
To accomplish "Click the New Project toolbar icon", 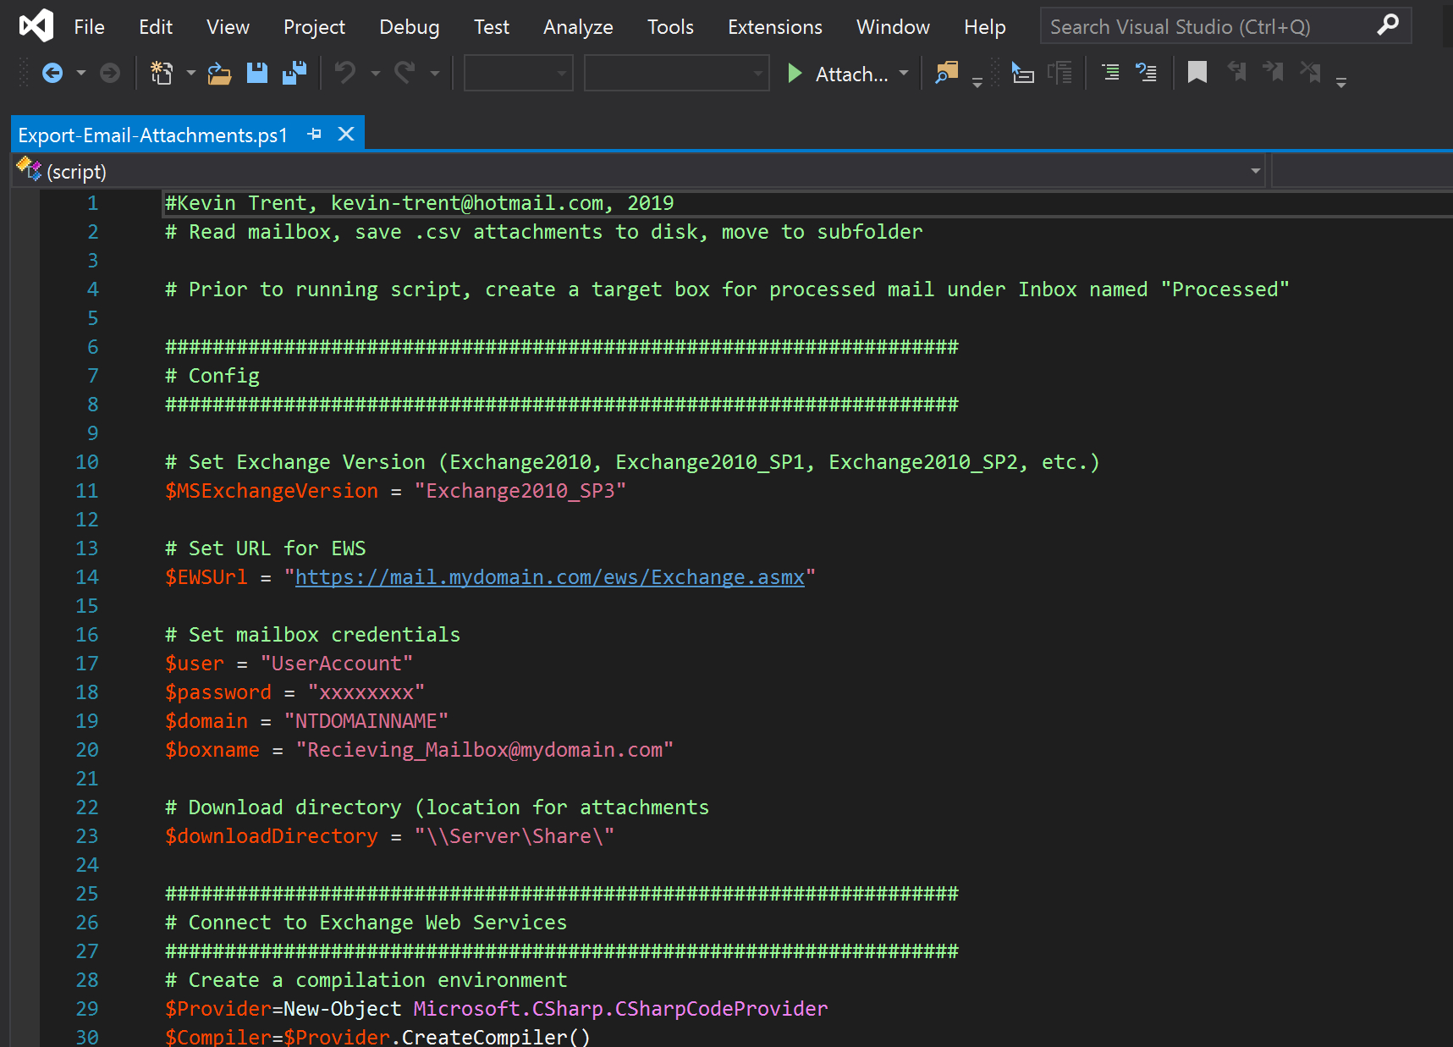I will (x=161, y=74).
